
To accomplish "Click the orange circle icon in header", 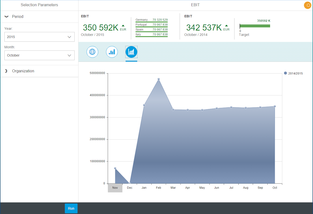I will coord(308,5).
